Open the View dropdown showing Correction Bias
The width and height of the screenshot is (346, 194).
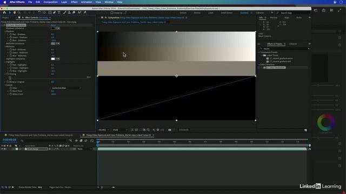(x=66, y=88)
